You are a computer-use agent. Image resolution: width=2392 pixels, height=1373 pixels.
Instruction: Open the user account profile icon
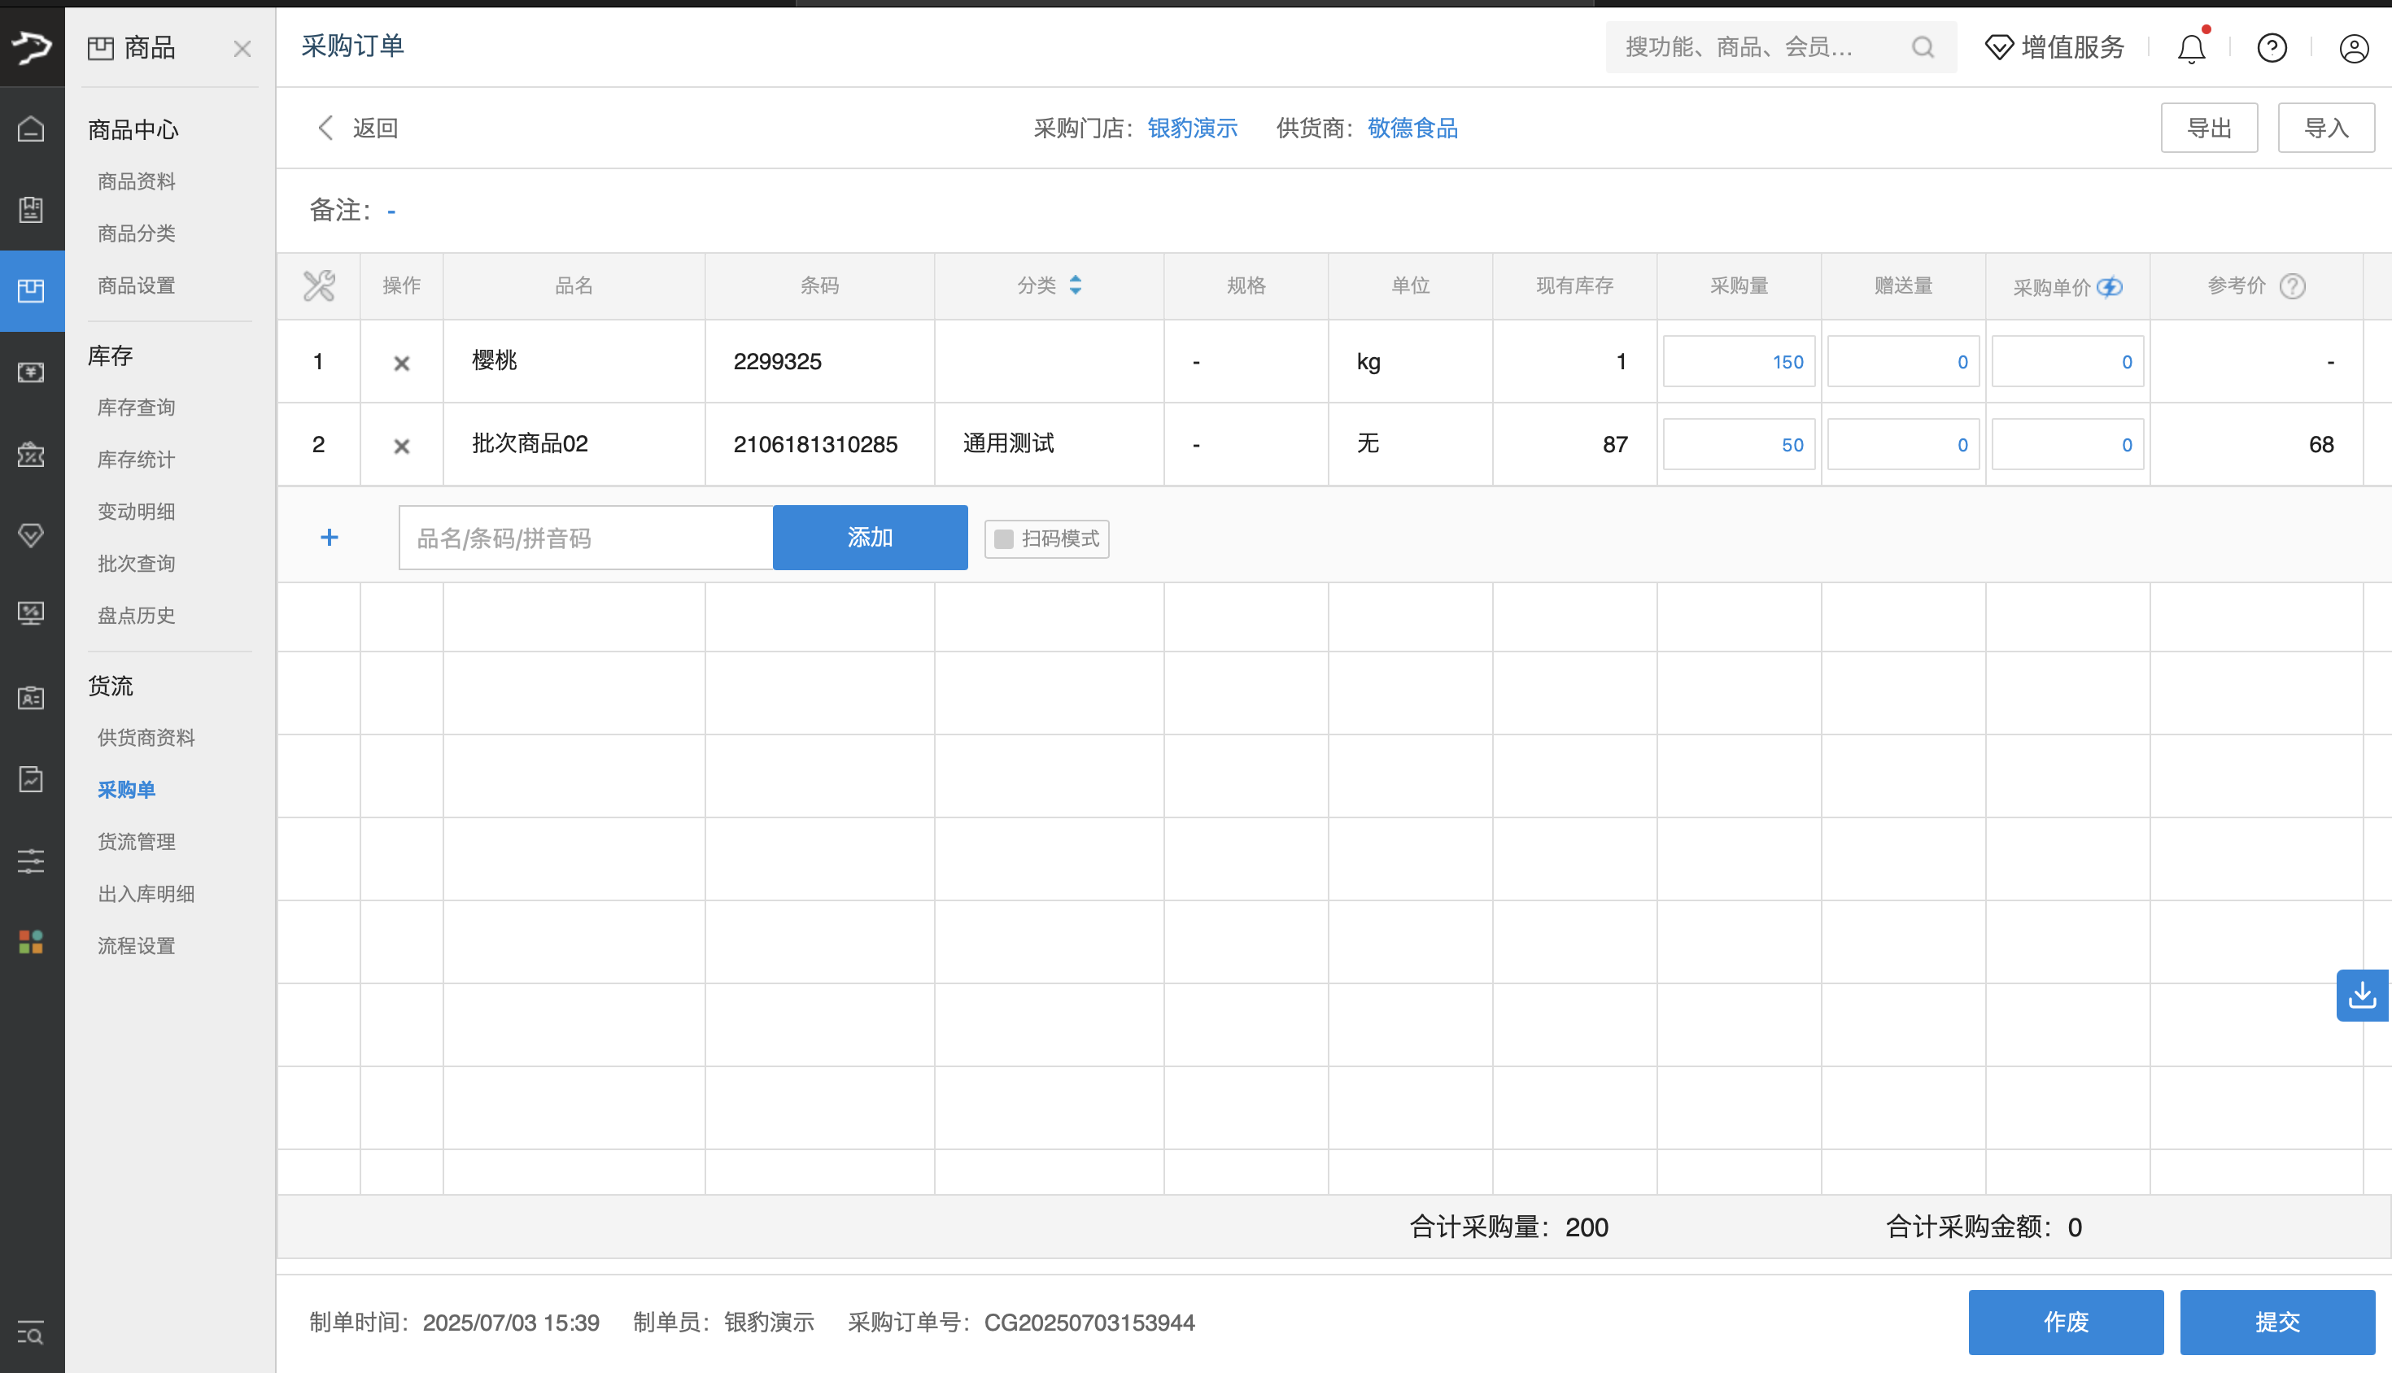click(x=2353, y=48)
